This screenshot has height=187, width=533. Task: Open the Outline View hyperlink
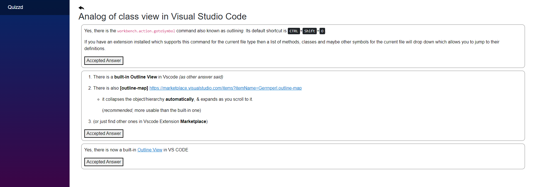150,150
